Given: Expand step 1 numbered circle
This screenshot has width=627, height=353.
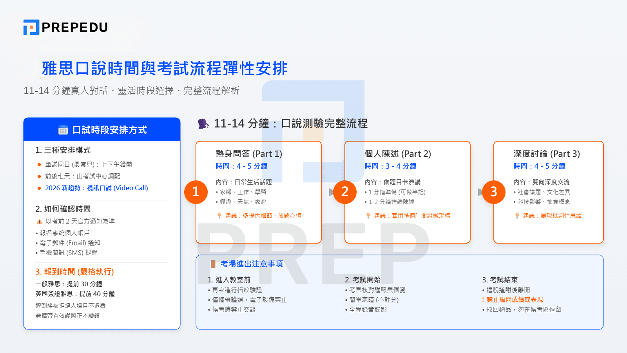Looking at the screenshot, I should 196,192.
